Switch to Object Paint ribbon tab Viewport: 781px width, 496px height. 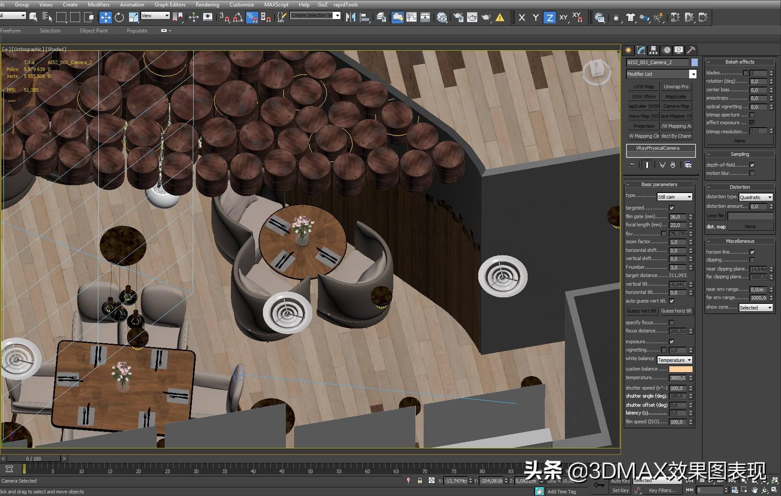click(94, 31)
